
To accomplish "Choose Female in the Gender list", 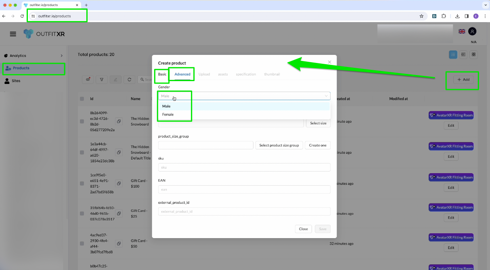I will [x=244, y=115].
